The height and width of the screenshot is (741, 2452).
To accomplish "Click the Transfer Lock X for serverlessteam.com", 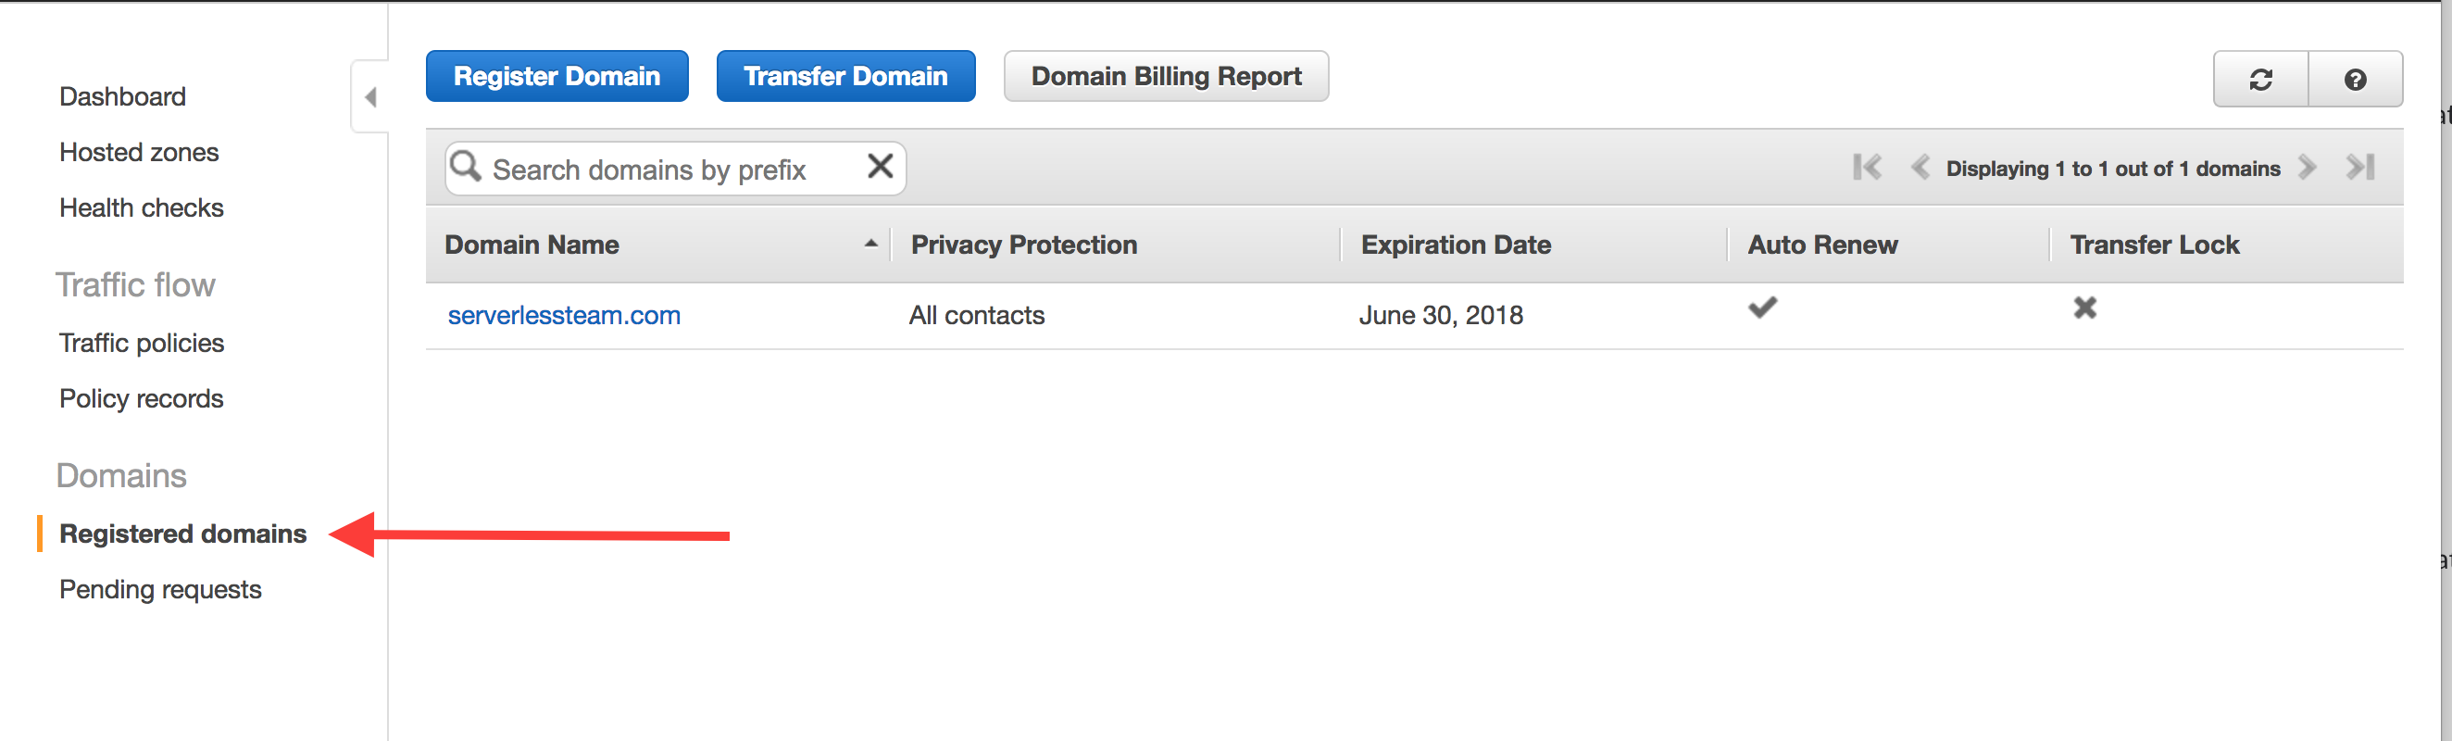I will tap(2084, 308).
